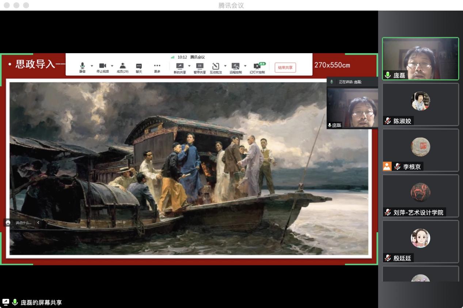This screenshot has height=308, width=463.
Task: Open the 聊天 chat panel
Action: (139, 66)
